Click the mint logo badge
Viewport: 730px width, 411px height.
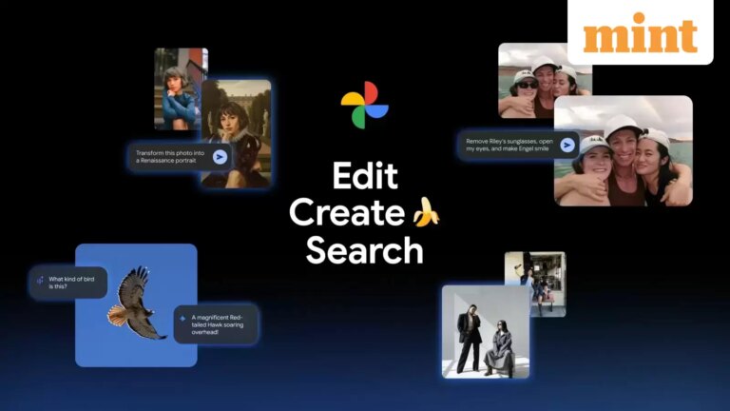tap(640, 31)
